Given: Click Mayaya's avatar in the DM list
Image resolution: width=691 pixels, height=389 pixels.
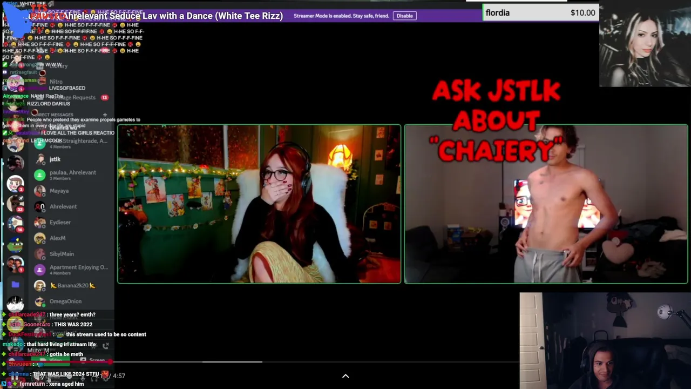Looking at the screenshot, I should pyautogui.click(x=39, y=191).
